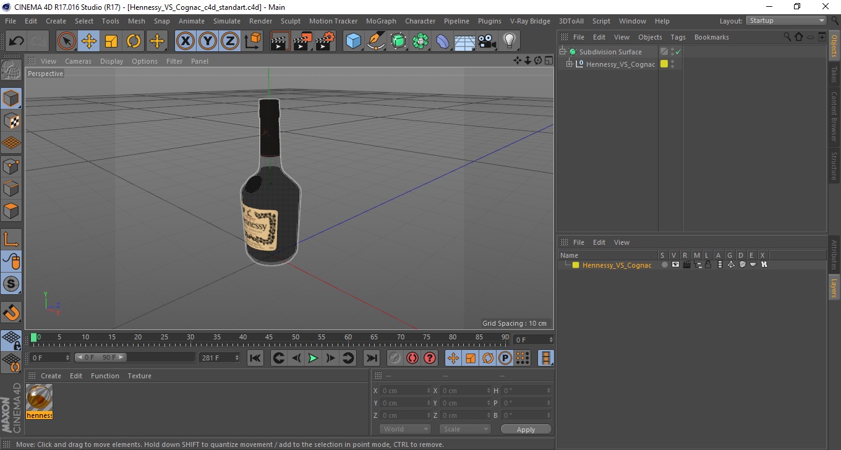841x450 pixels.
Task: Switch to Content Browser side tab
Action: (x=834, y=116)
